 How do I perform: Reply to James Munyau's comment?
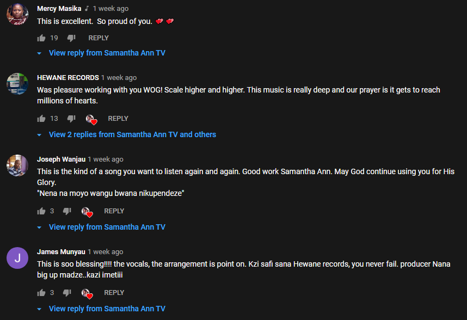coord(114,293)
